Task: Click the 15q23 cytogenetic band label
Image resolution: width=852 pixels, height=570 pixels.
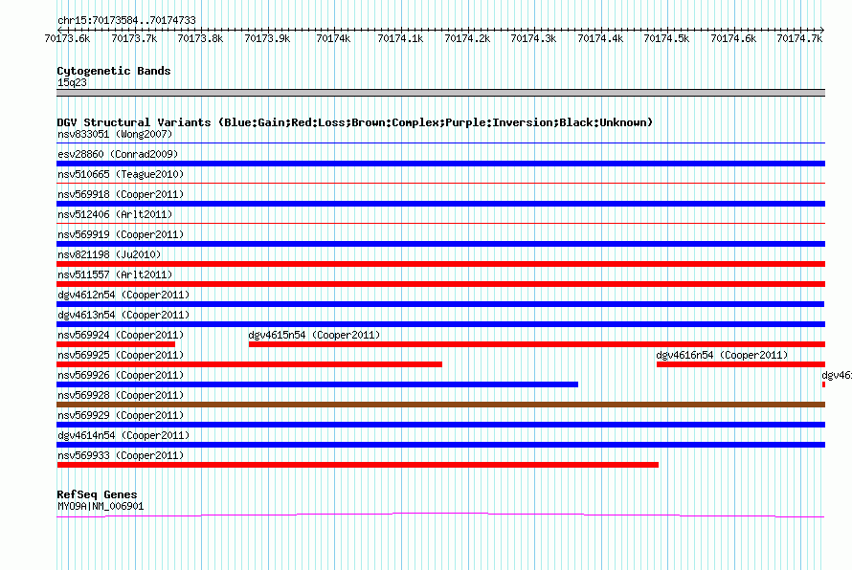Action: pos(72,82)
